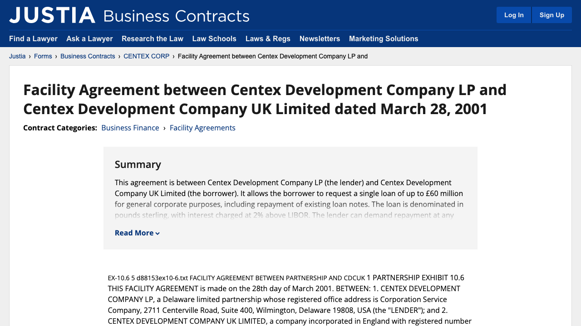Open the Ask a Lawyer menu

point(89,39)
